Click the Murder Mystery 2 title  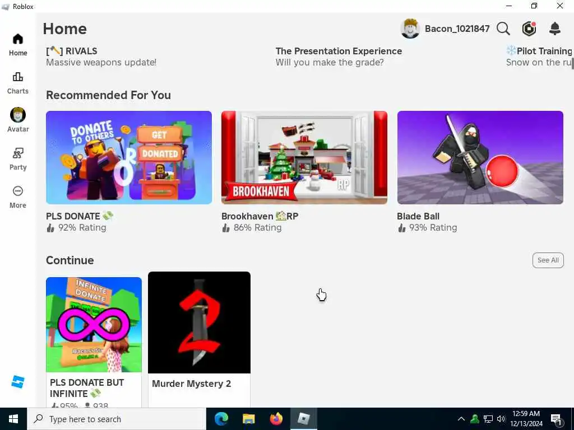tap(192, 384)
